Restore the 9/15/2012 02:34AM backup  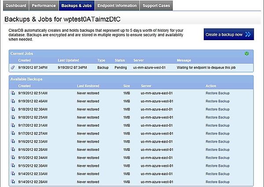click(217, 157)
